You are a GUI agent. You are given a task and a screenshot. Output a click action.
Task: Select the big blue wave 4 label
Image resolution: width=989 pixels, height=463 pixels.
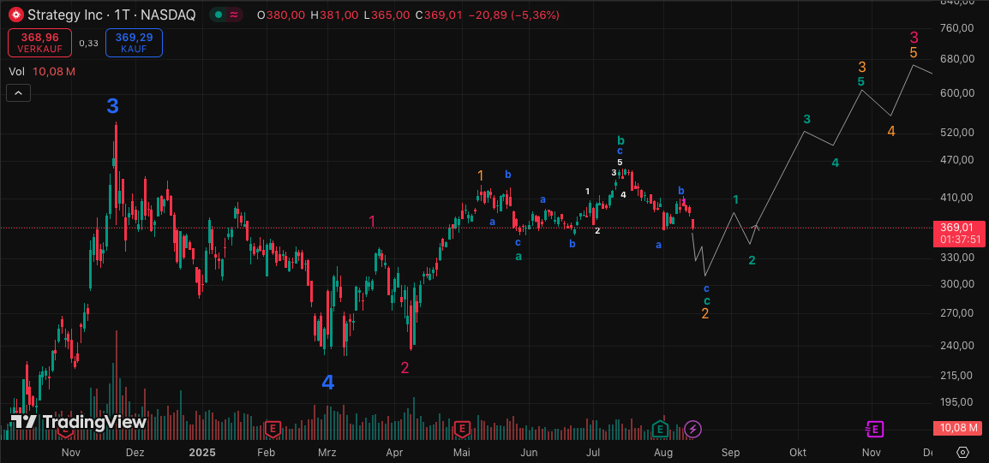point(327,383)
